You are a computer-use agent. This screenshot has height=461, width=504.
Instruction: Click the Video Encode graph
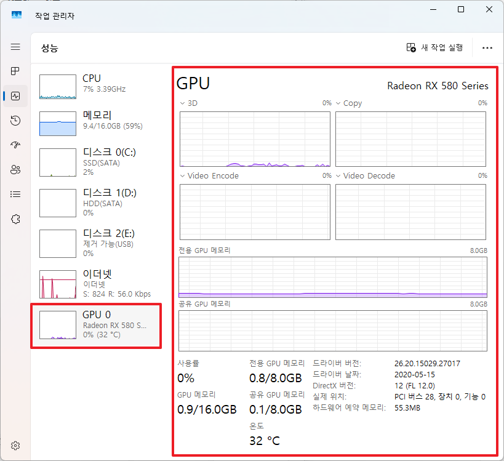click(x=255, y=212)
